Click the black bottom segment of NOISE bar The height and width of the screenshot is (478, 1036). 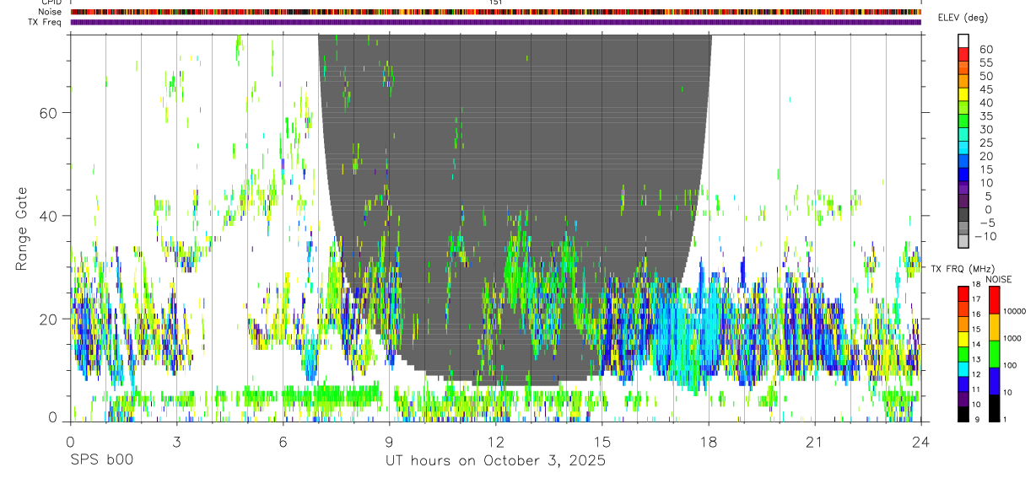coord(994,407)
